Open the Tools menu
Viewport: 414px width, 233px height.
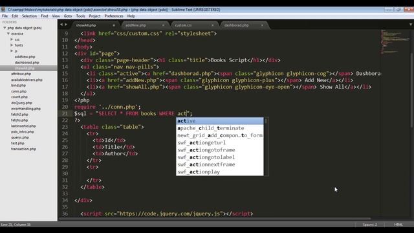click(x=80, y=16)
